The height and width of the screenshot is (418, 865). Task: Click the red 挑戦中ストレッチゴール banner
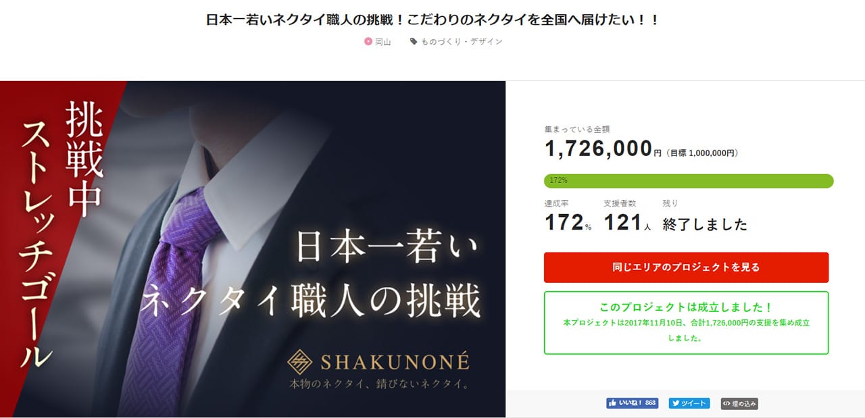pos(61,236)
